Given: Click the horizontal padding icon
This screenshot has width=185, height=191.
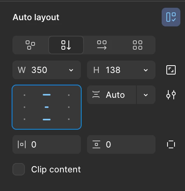Looking at the screenshot, I should click(22, 144).
